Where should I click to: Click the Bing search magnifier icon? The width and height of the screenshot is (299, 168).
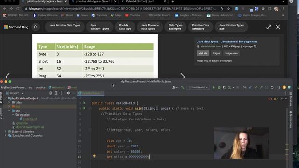point(36,27)
